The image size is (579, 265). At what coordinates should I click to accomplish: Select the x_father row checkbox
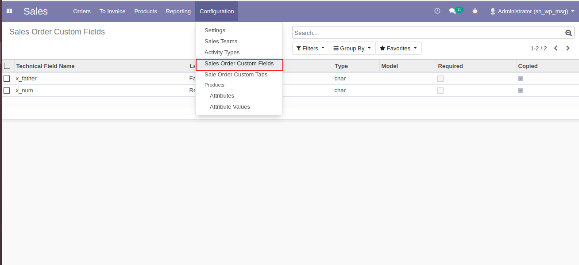(x=7, y=78)
